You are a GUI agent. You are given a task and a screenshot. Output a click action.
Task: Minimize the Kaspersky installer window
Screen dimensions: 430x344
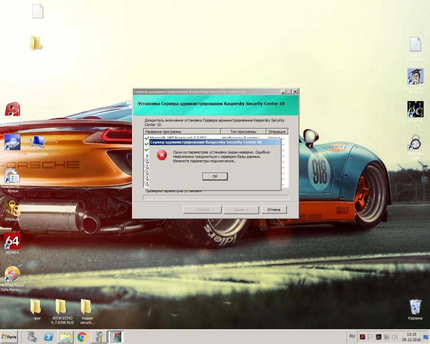tap(283, 92)
